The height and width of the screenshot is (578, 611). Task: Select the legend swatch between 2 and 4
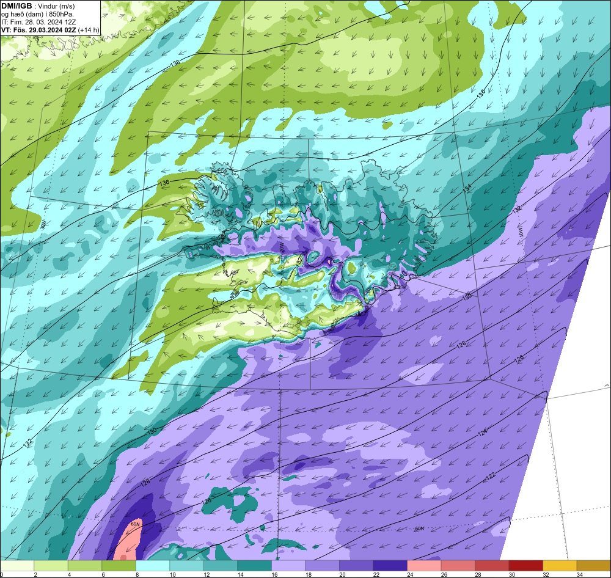point(51,565)
